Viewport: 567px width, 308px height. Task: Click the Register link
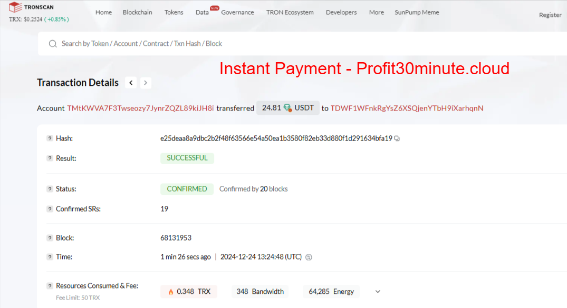click(550, 15)
